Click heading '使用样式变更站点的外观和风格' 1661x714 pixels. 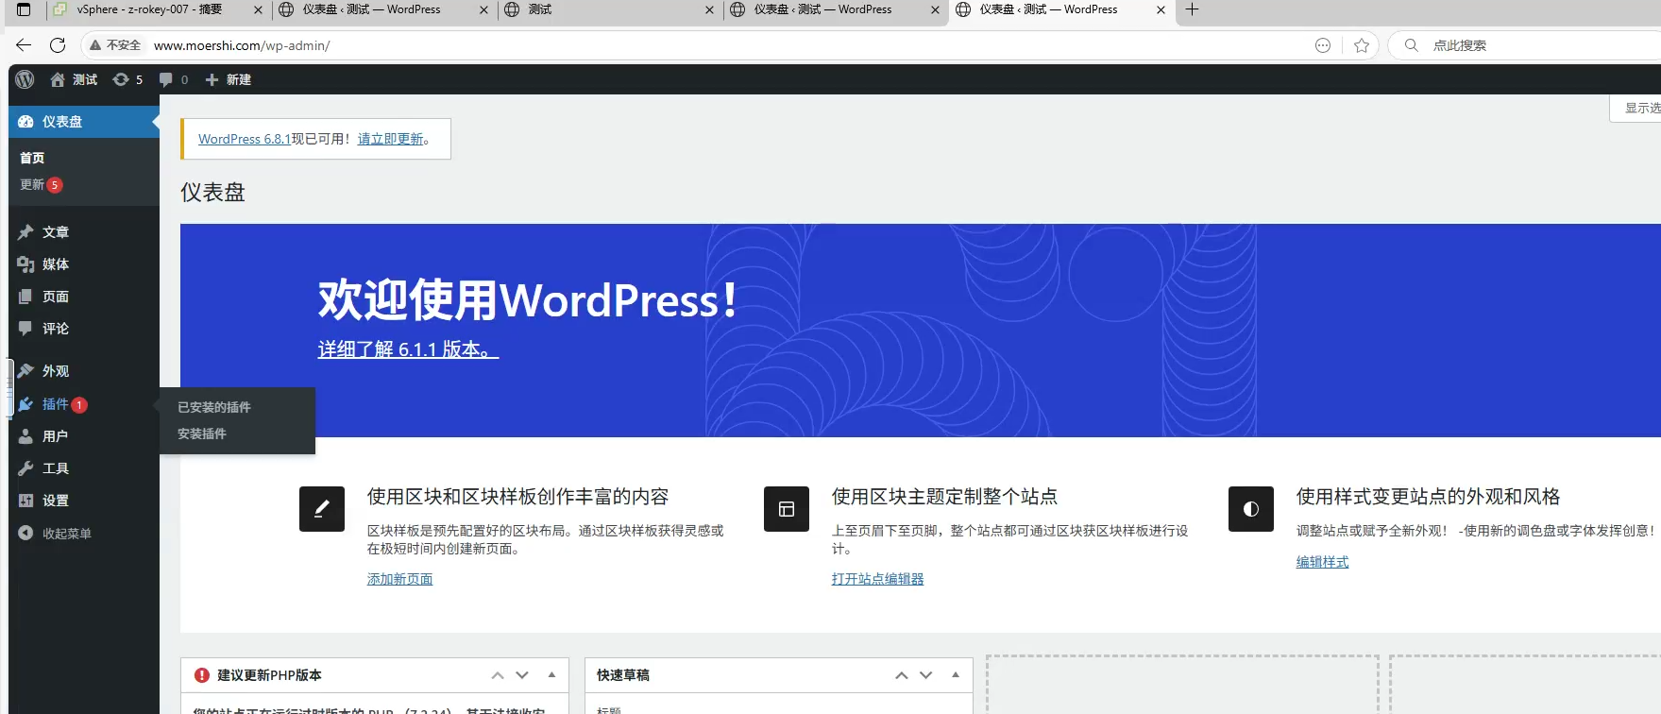point(1429,497)
